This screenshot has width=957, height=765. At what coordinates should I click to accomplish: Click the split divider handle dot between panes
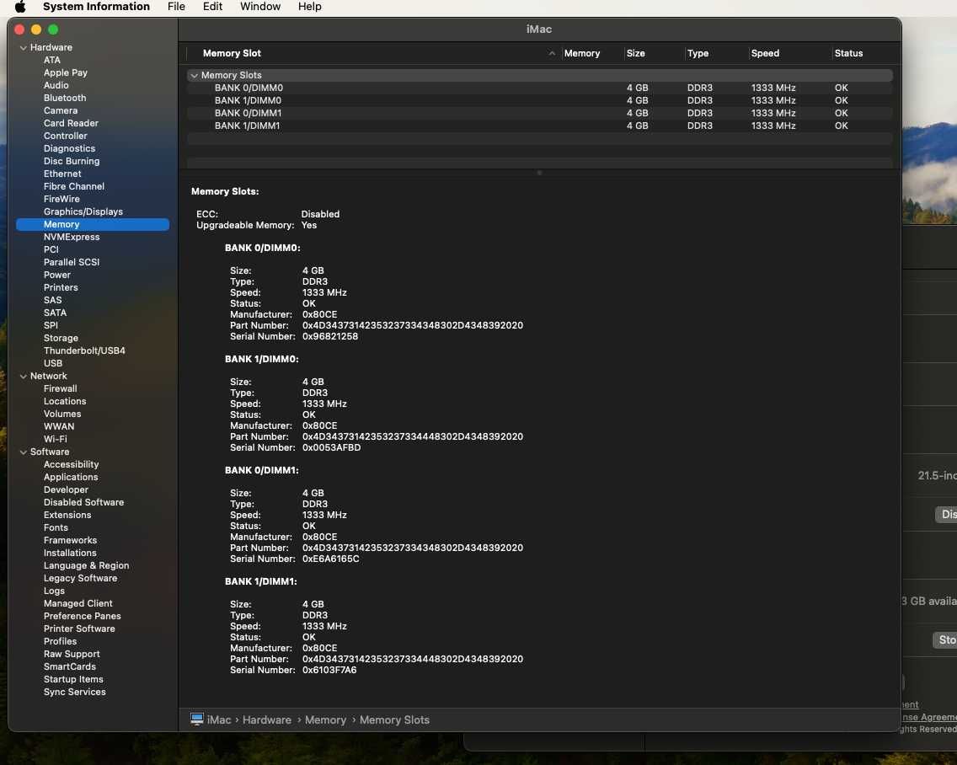click(539, 173)
